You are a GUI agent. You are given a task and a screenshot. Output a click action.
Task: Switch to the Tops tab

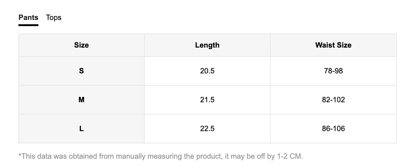[54, 18]
